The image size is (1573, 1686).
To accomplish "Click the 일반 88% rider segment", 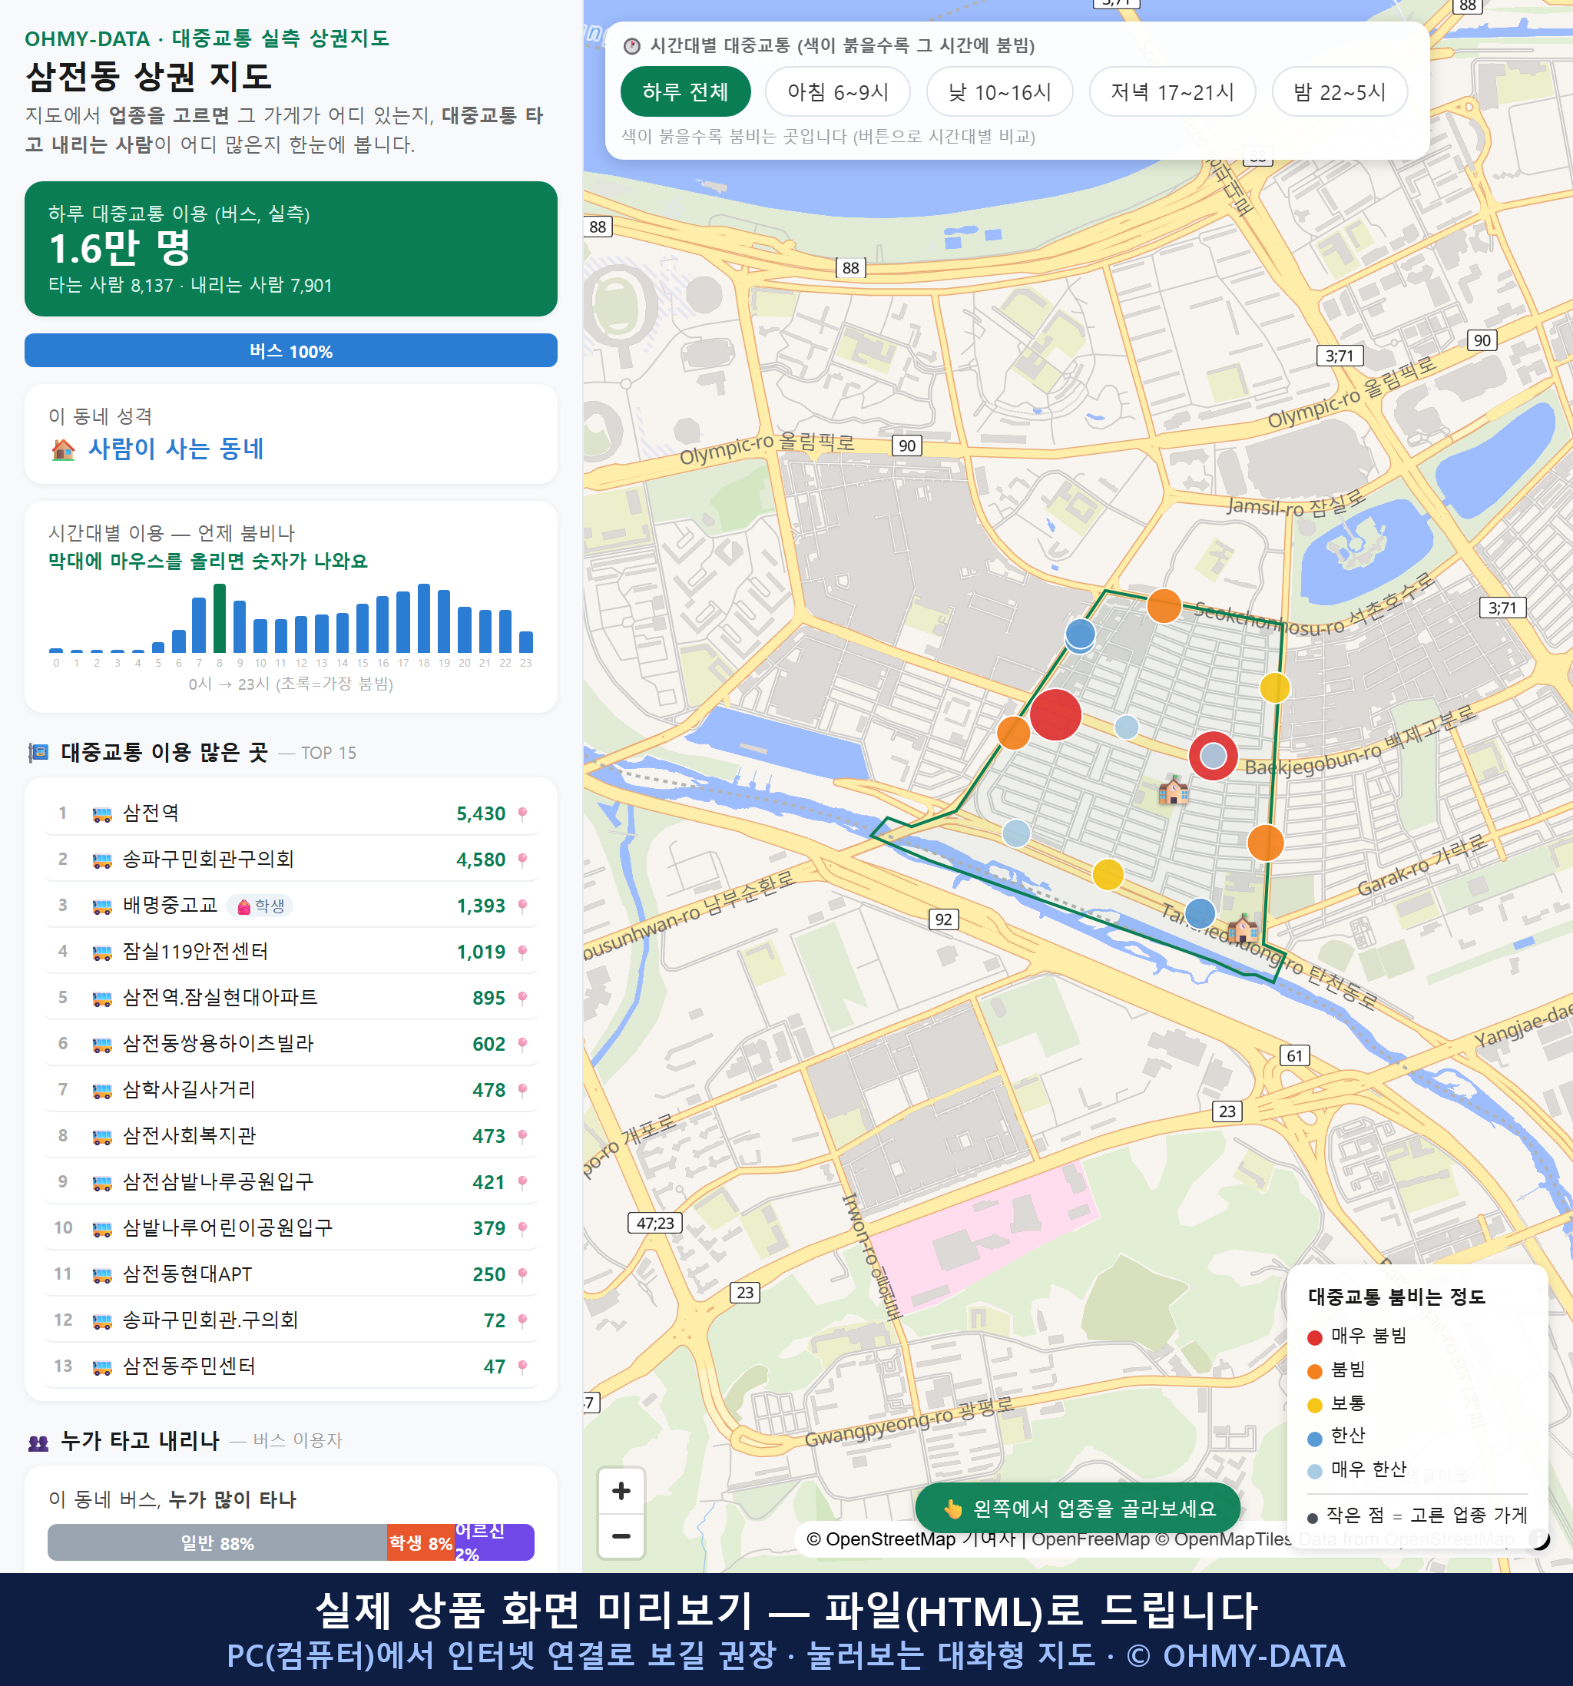I will [217, 1542].
